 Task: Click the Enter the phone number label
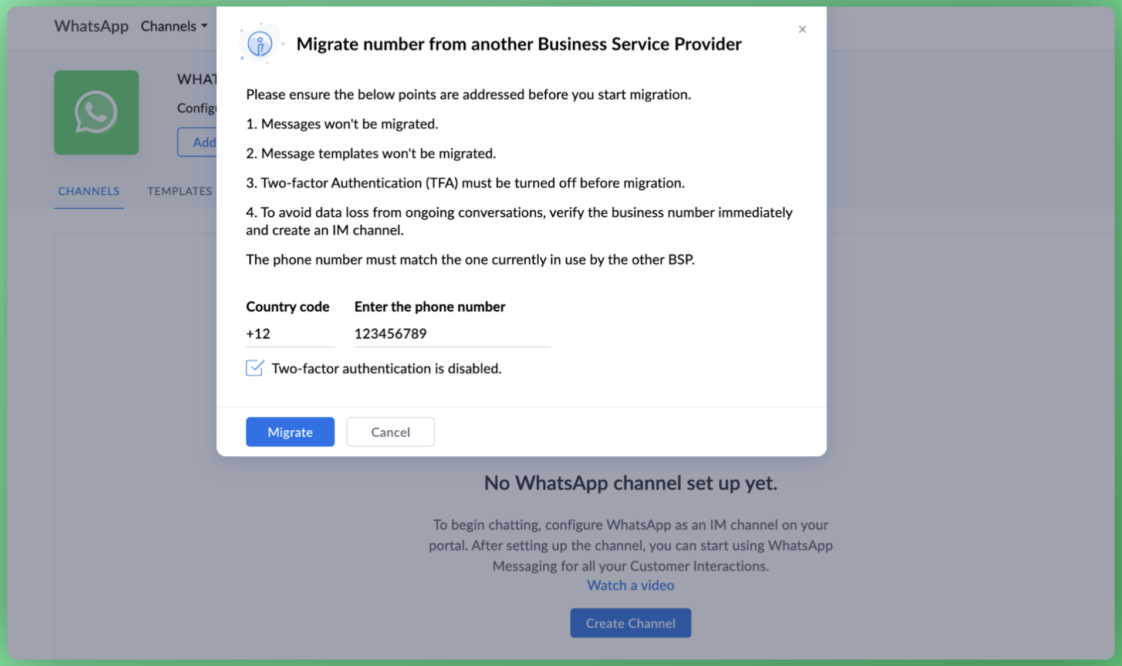tap(430, 307)
